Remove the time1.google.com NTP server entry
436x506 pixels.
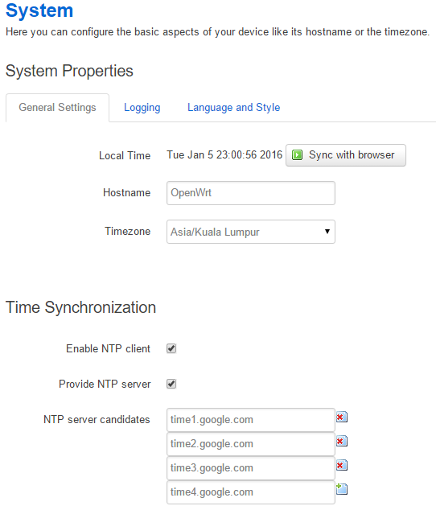(x=341, y=417)
